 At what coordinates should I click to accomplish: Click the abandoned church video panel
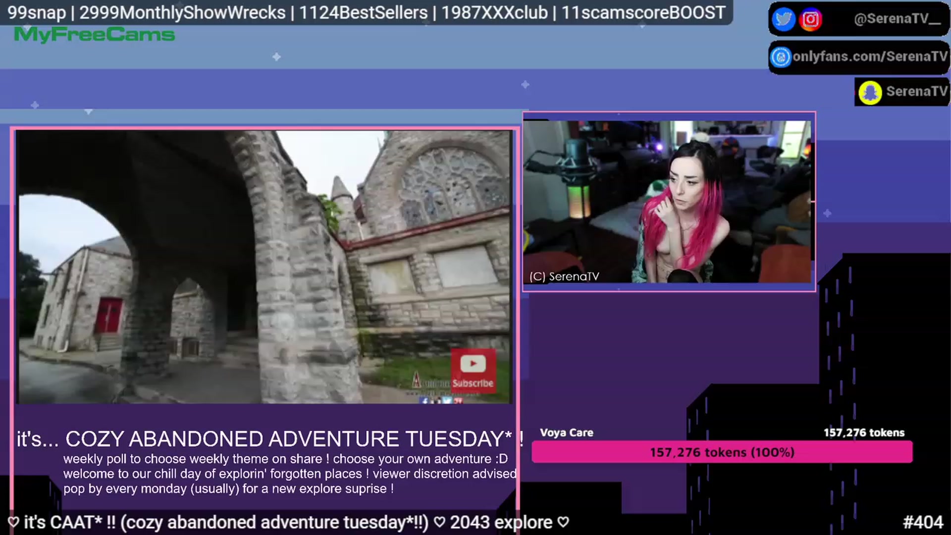pyautogui.click(x=264, y=267)
